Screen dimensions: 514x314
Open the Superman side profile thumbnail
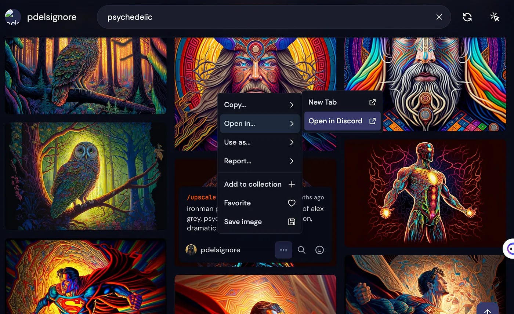click(x=425, y=285)
